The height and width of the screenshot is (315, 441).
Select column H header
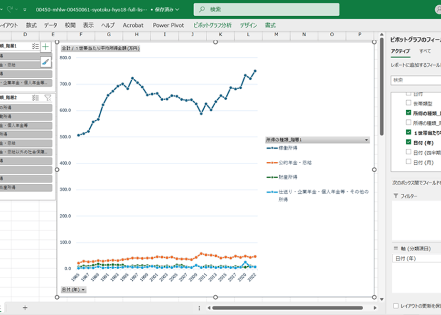tap(136, 34)
